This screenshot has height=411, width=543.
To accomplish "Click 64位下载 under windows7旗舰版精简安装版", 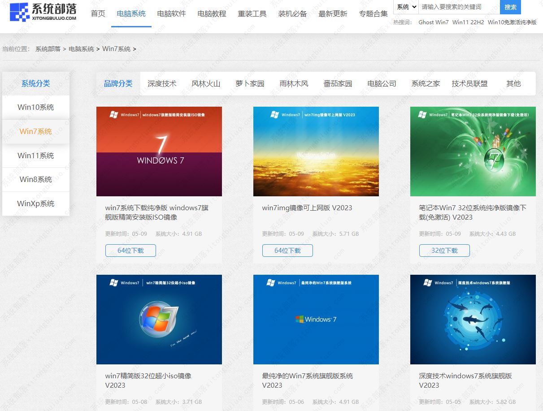I will click(130, 251).
